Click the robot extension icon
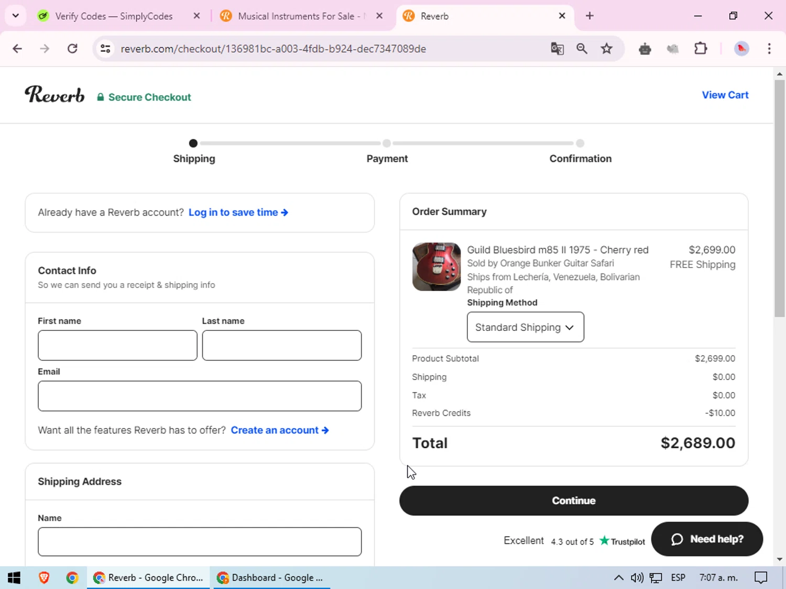Screen dimensions: 786x589 point(645,49)
